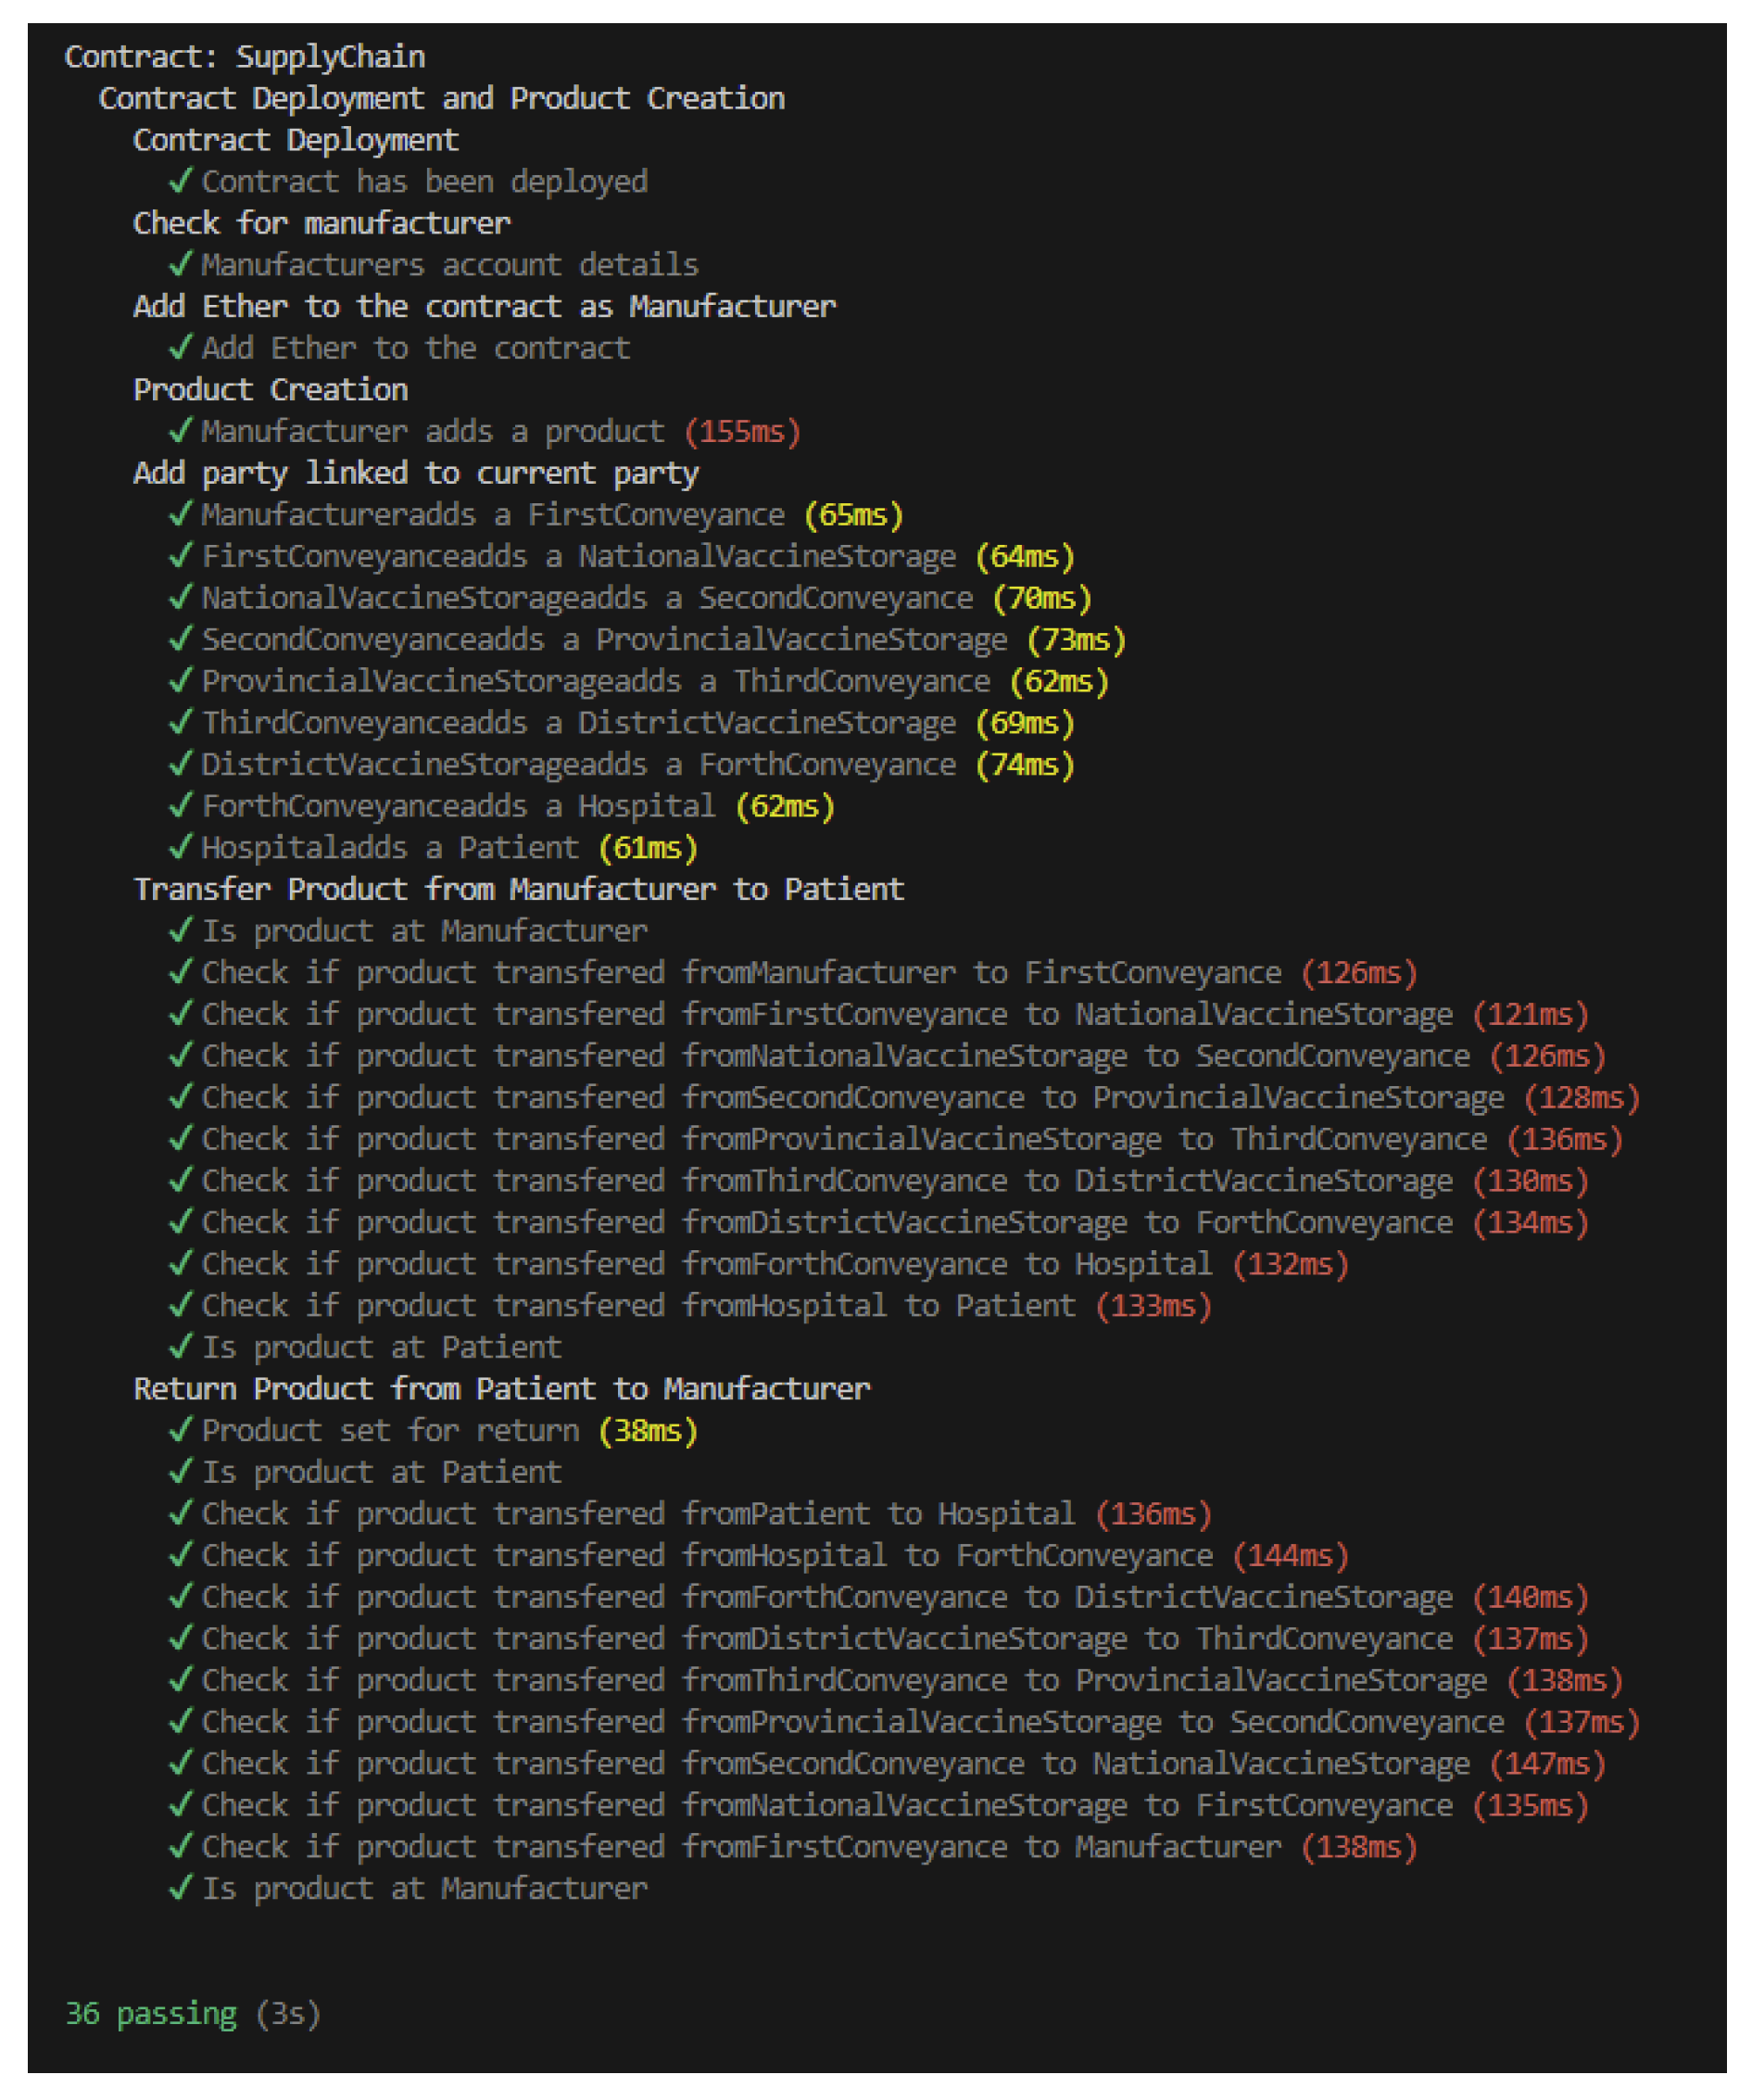Click the checkmark beside "Contract has been deployed"
The width and height of the screenshot is (1752, 2100).
coord(181,181)
